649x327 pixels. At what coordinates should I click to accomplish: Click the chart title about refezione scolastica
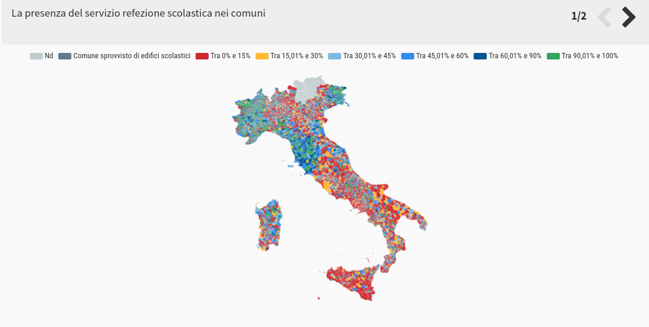[x=138, y=13]
